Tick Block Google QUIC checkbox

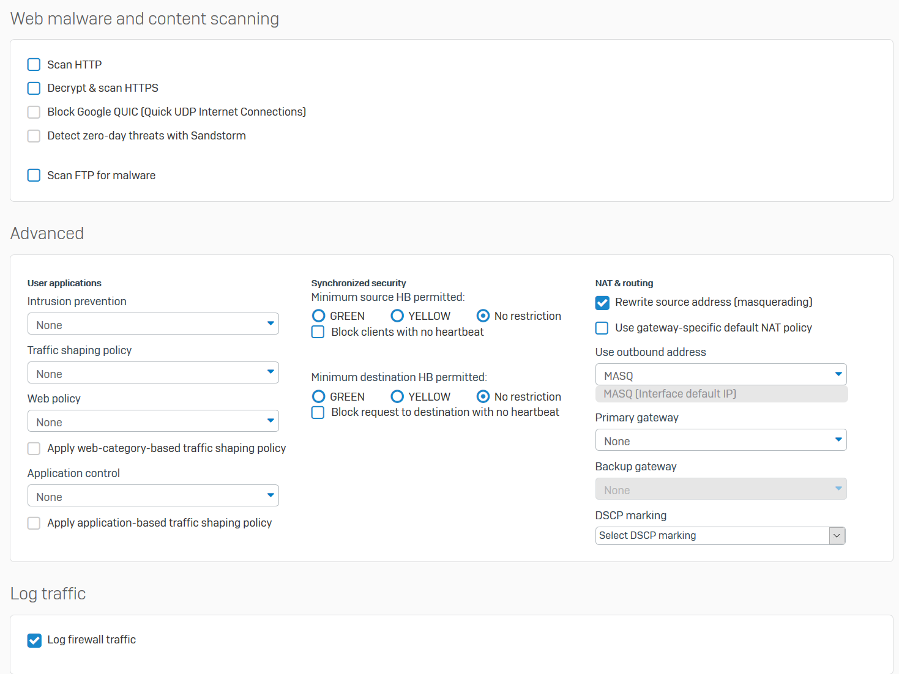click(x=34, y=112)
